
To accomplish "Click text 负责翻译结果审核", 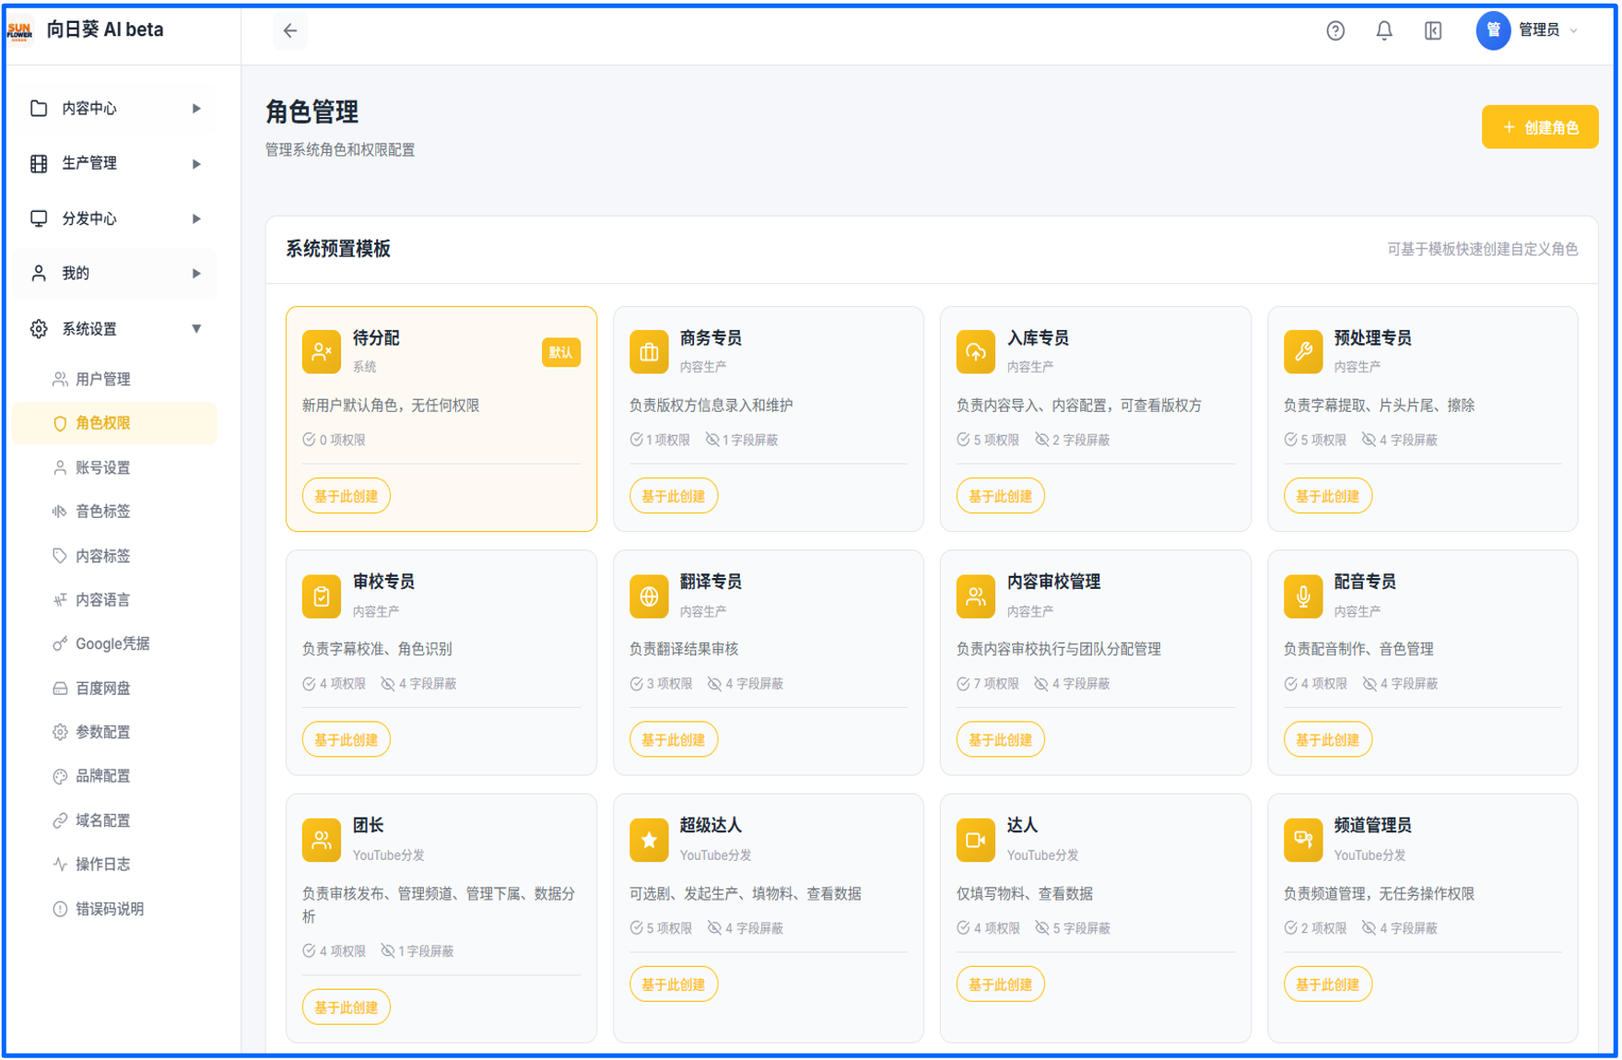I will pyautogui.click(x=684, y=649).
